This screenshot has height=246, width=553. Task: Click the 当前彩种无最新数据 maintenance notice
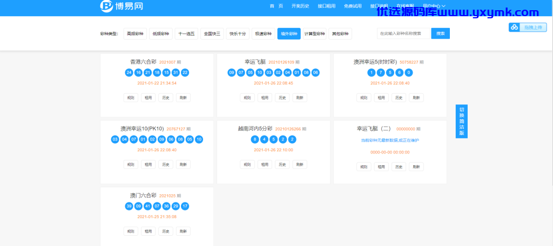tap(390, 140)
